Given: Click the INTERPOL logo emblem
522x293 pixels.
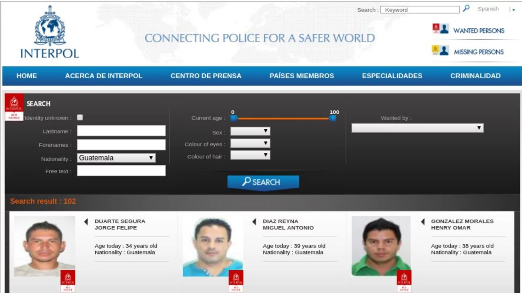Looking at the screenshot, I should 50,26.
